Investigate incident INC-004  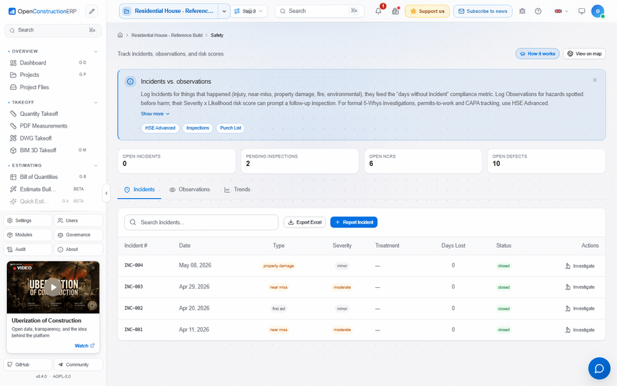[579, 266]
